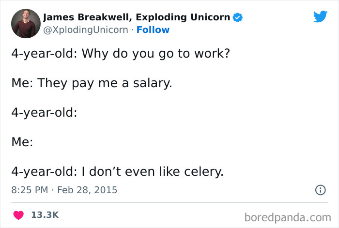This screenshot has width=339, height=228.
Task: Open the @XplodingUnicorn handle link
Action: click(87, 30)
